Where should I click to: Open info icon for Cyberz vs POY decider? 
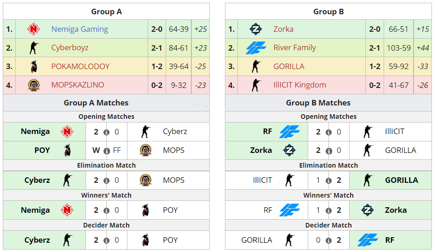tap(106, 240)
